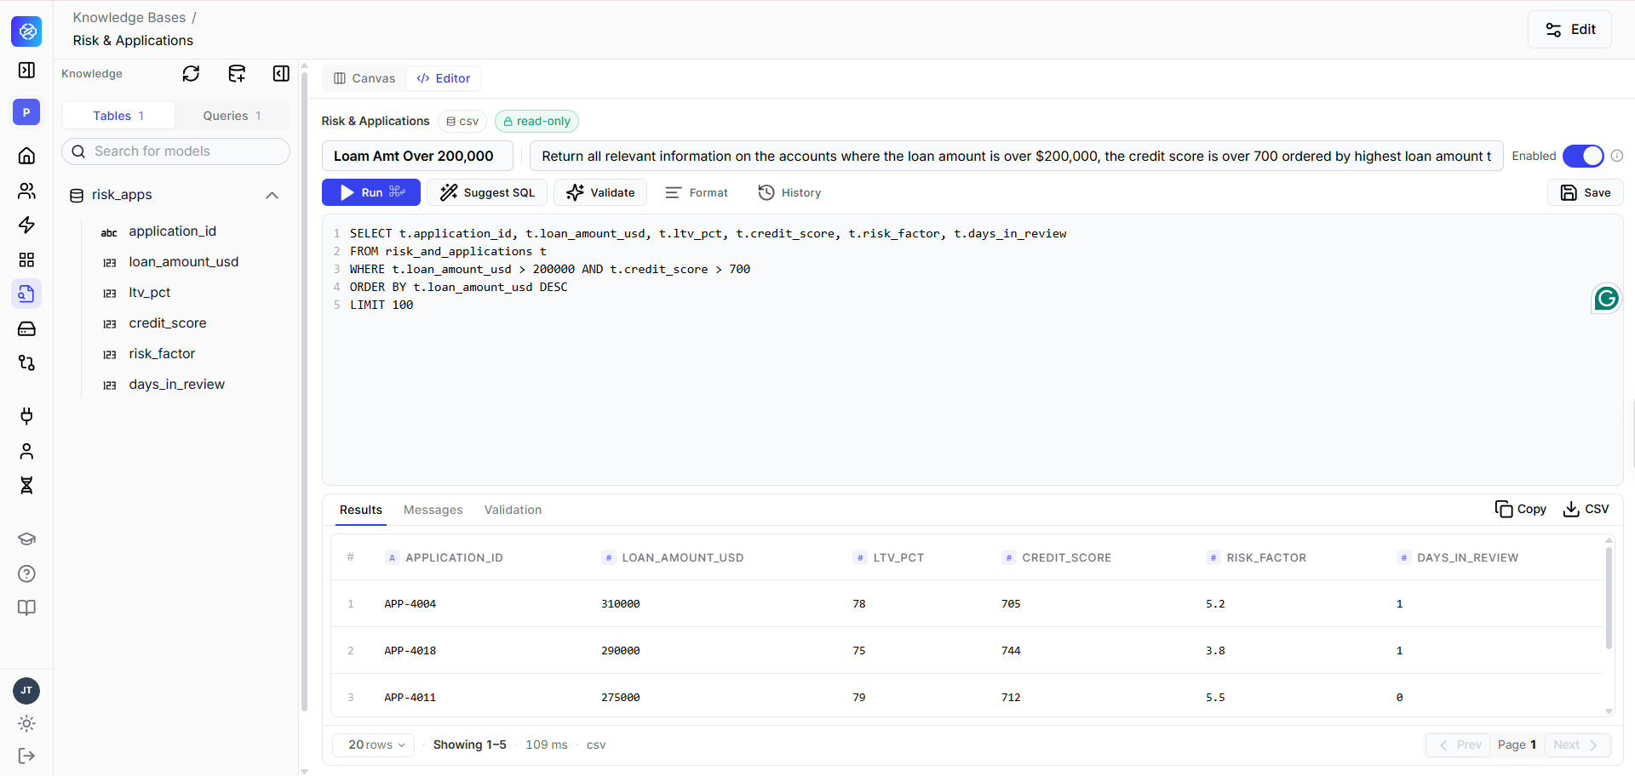Run the SQL query
1635x776 pixels.
point(371,192)
